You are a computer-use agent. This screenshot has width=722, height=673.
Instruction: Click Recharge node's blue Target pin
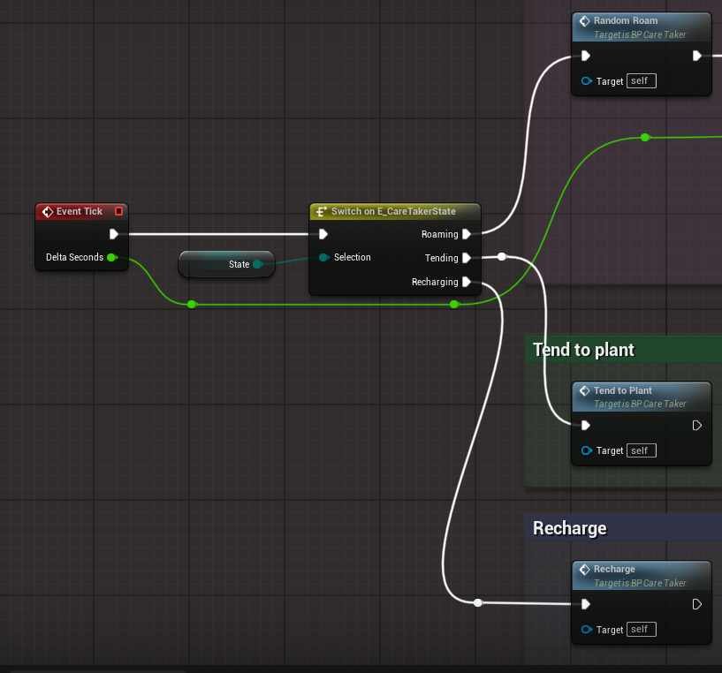point(586,629)
